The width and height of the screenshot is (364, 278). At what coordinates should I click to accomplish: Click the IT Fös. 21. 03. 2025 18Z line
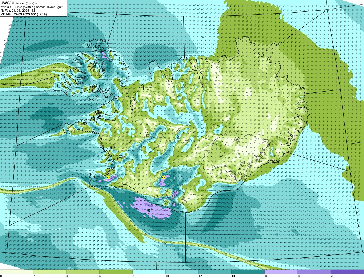pyautogui.click(x=18, y=11)
